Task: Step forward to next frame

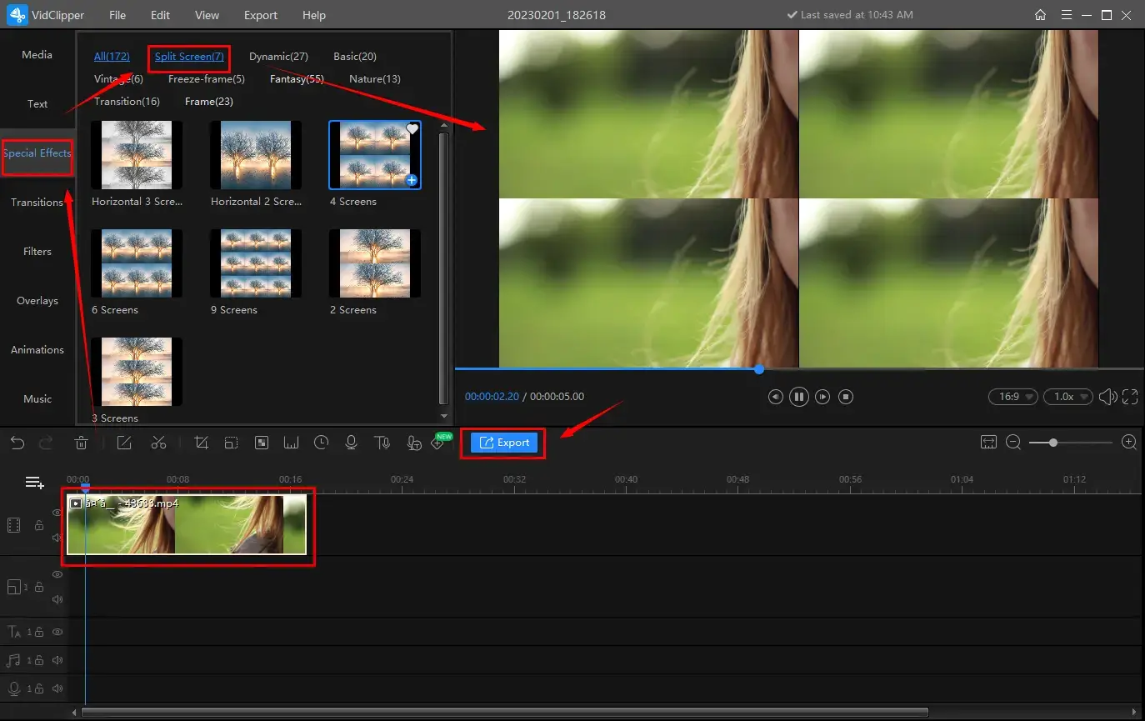Action: (x=822, y=397)
